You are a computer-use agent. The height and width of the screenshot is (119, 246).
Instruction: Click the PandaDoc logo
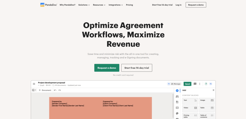click(48, 5)
